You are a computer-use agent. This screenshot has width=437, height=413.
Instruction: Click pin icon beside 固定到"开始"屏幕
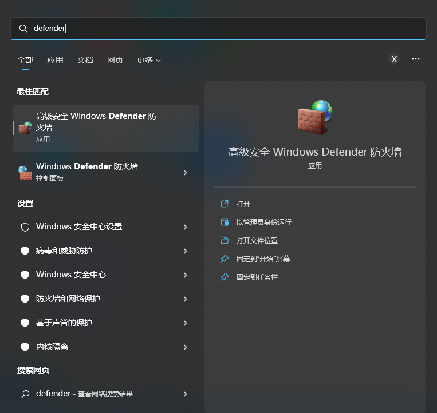225,259
